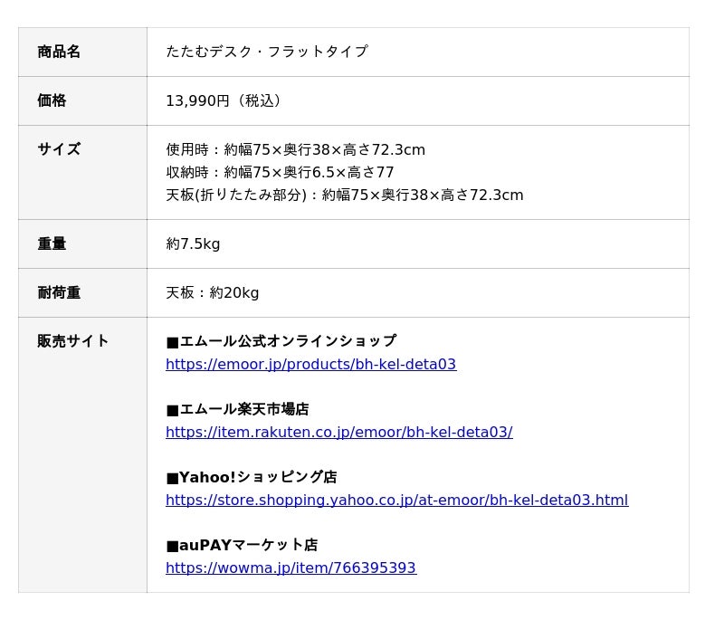Click the 重量 row header
Viewport: 724px width, 620px height.
coord(52,243)
